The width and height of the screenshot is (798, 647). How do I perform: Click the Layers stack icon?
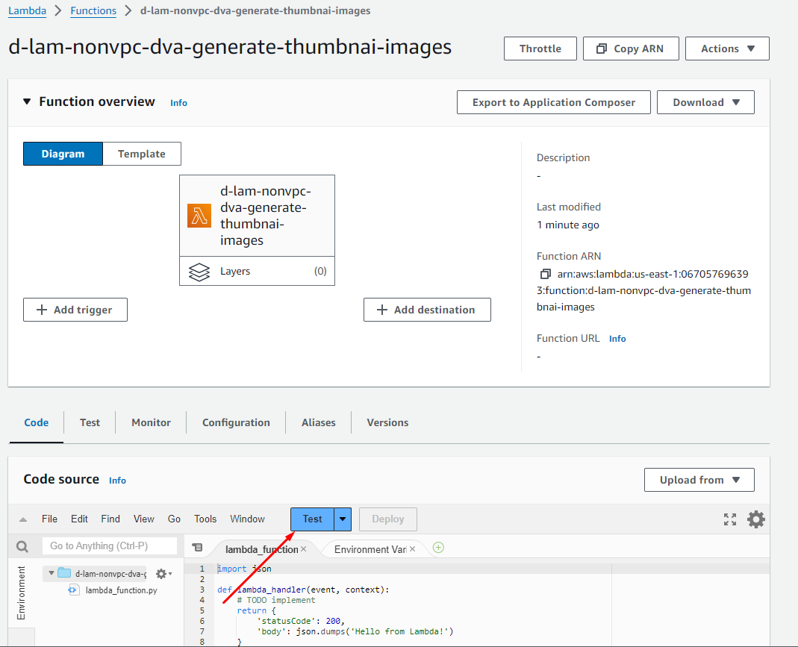(x=199, y=272)
